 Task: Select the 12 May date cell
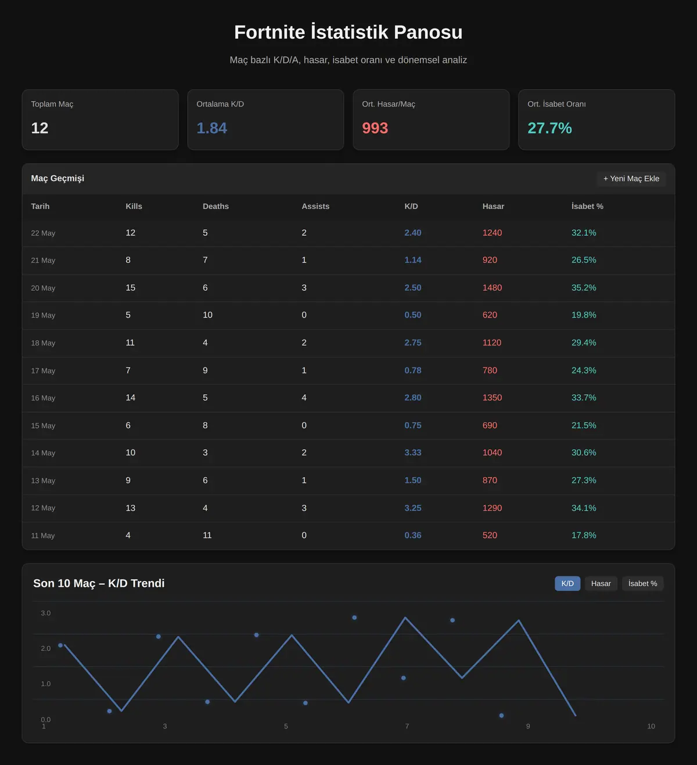pyautogui.click(x=43, y=508)
